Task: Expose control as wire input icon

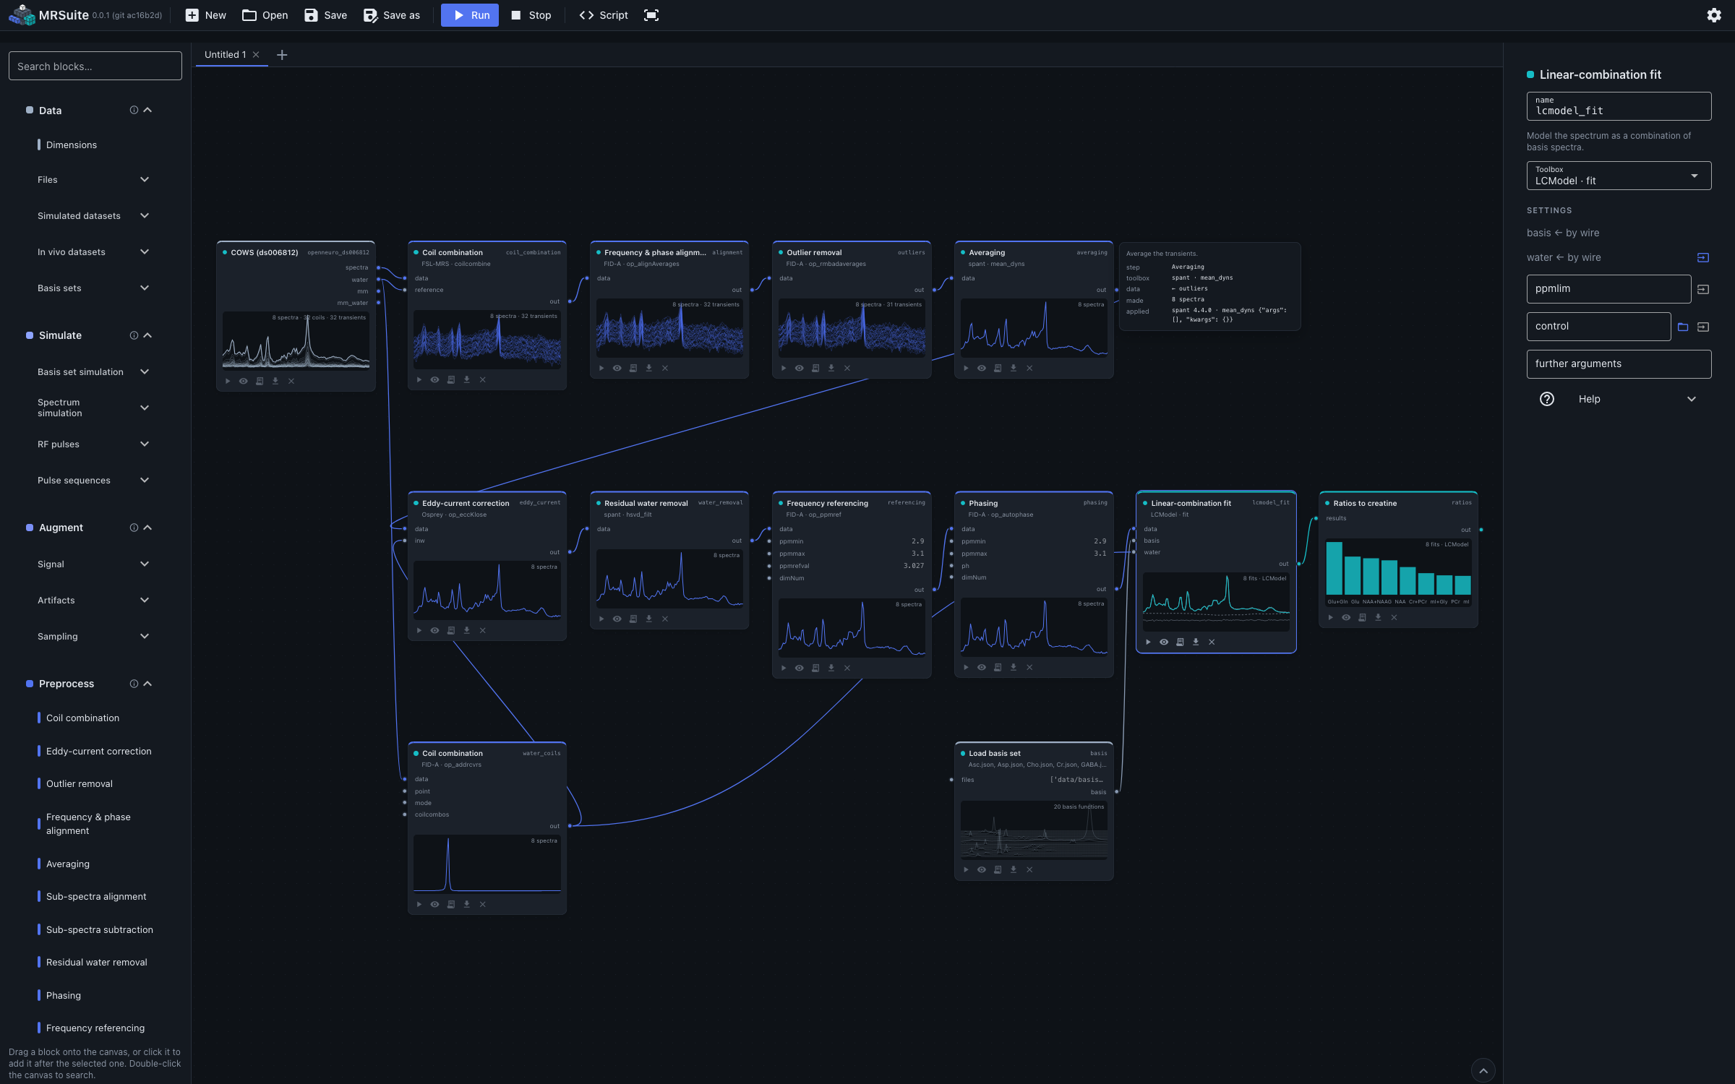Action: pos(1703,327)
